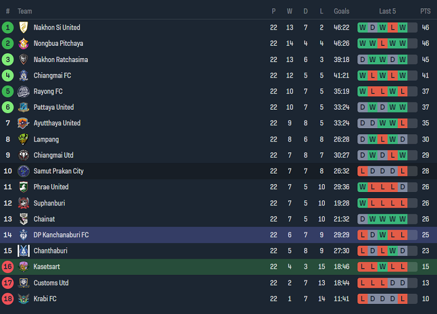Image resolution: width=437 pixels, height=314 pixels.
Task: Click Phrae United's first Last 5 result
Action: (362, 187)
